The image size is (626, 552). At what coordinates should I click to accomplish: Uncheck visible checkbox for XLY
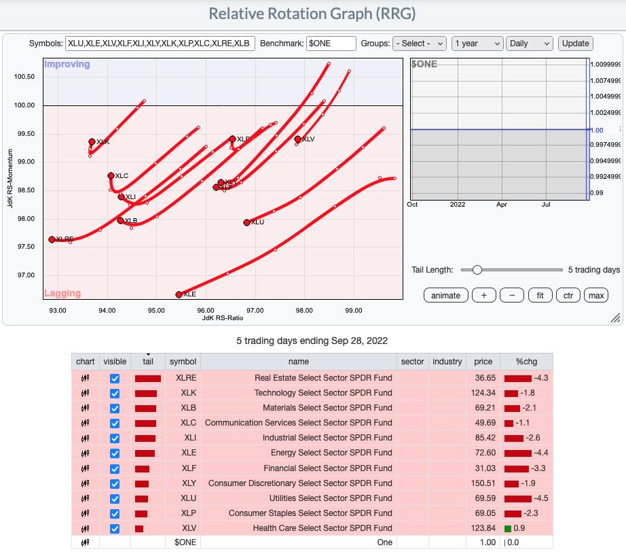pos(115,483)
